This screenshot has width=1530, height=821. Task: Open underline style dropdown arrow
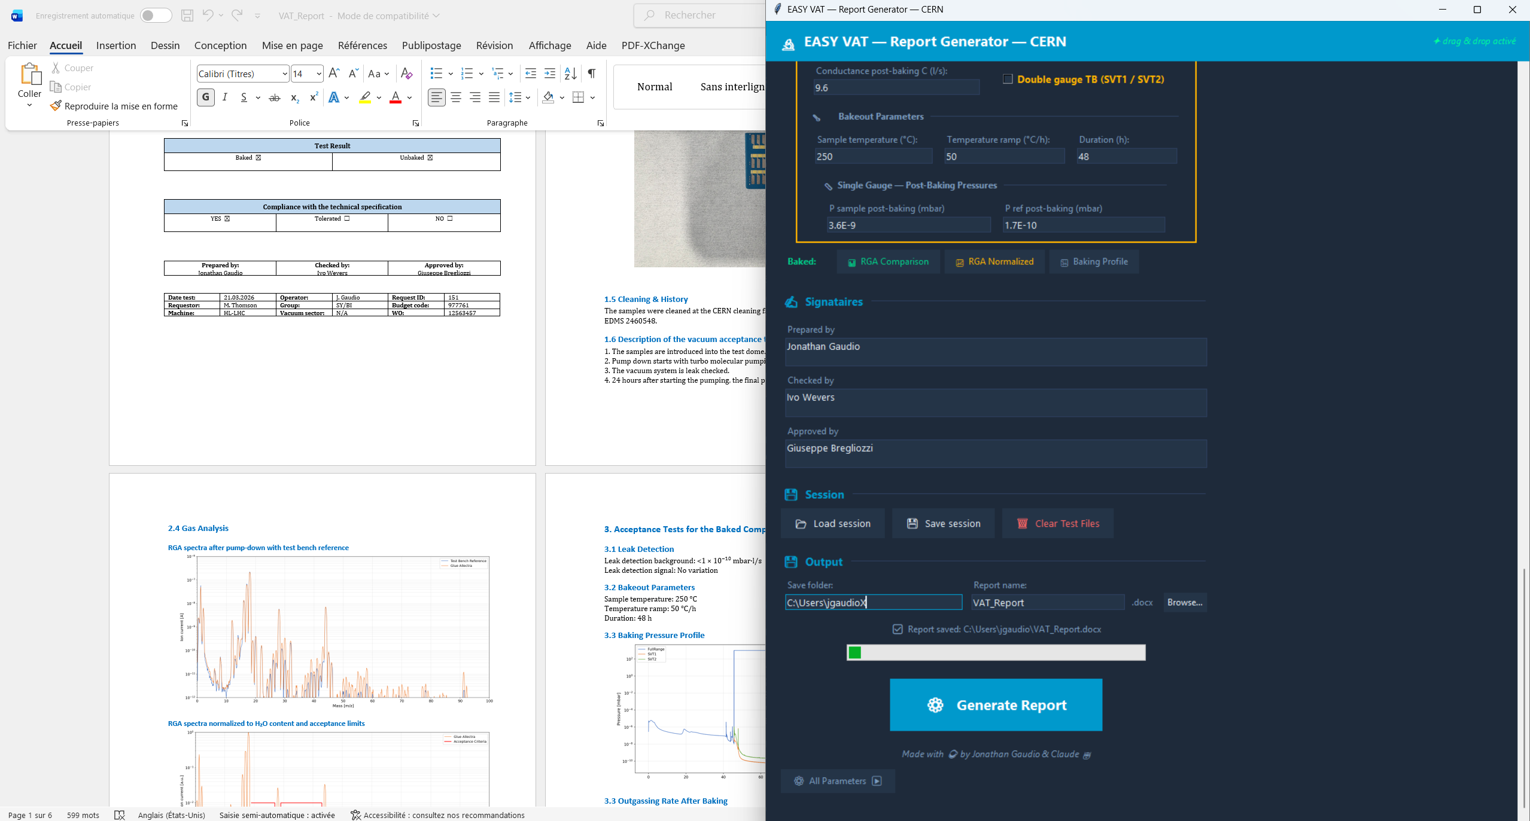(x=258, y=97)
